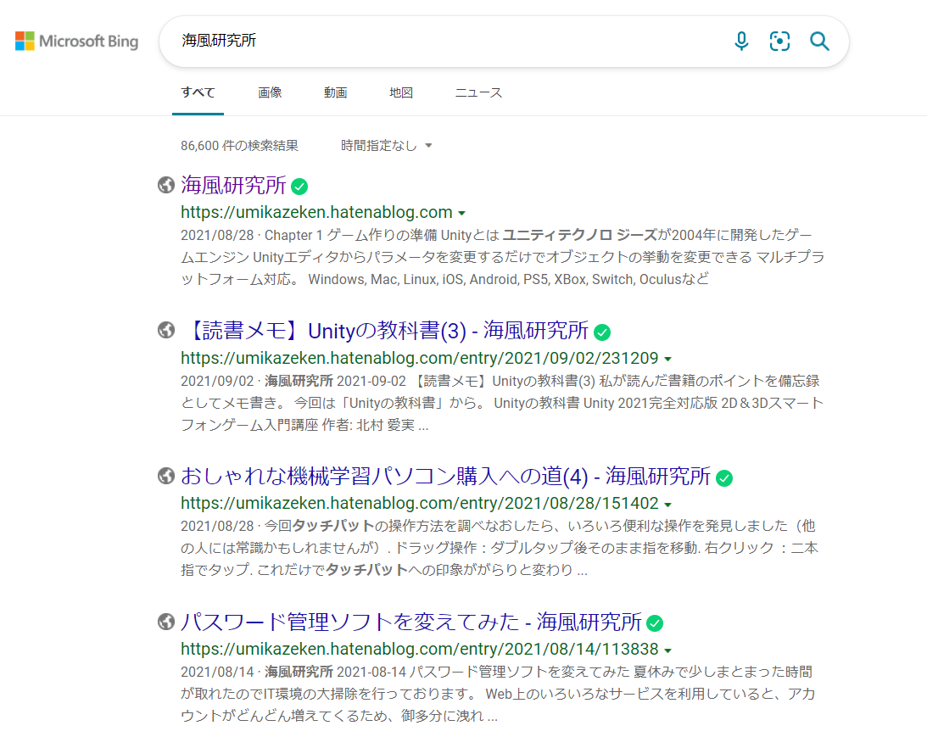927x748 pixels.
Task: Click green verified badge on パスワード管理ソフト result
Action: tap(655, 623)
